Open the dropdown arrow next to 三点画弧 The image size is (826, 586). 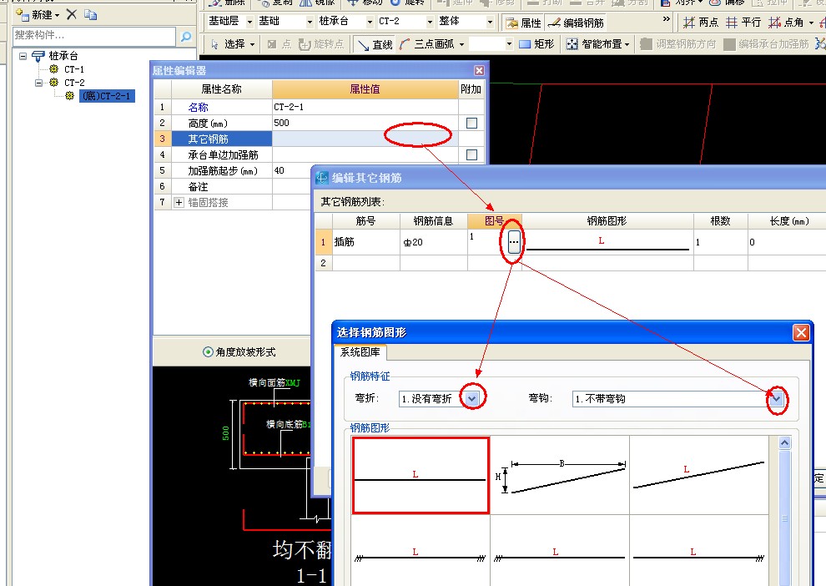pyautogui.click(x=462, y=44)
